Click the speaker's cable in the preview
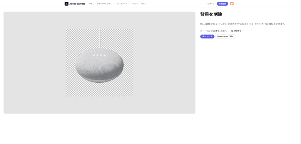 [x=100, y=38]
